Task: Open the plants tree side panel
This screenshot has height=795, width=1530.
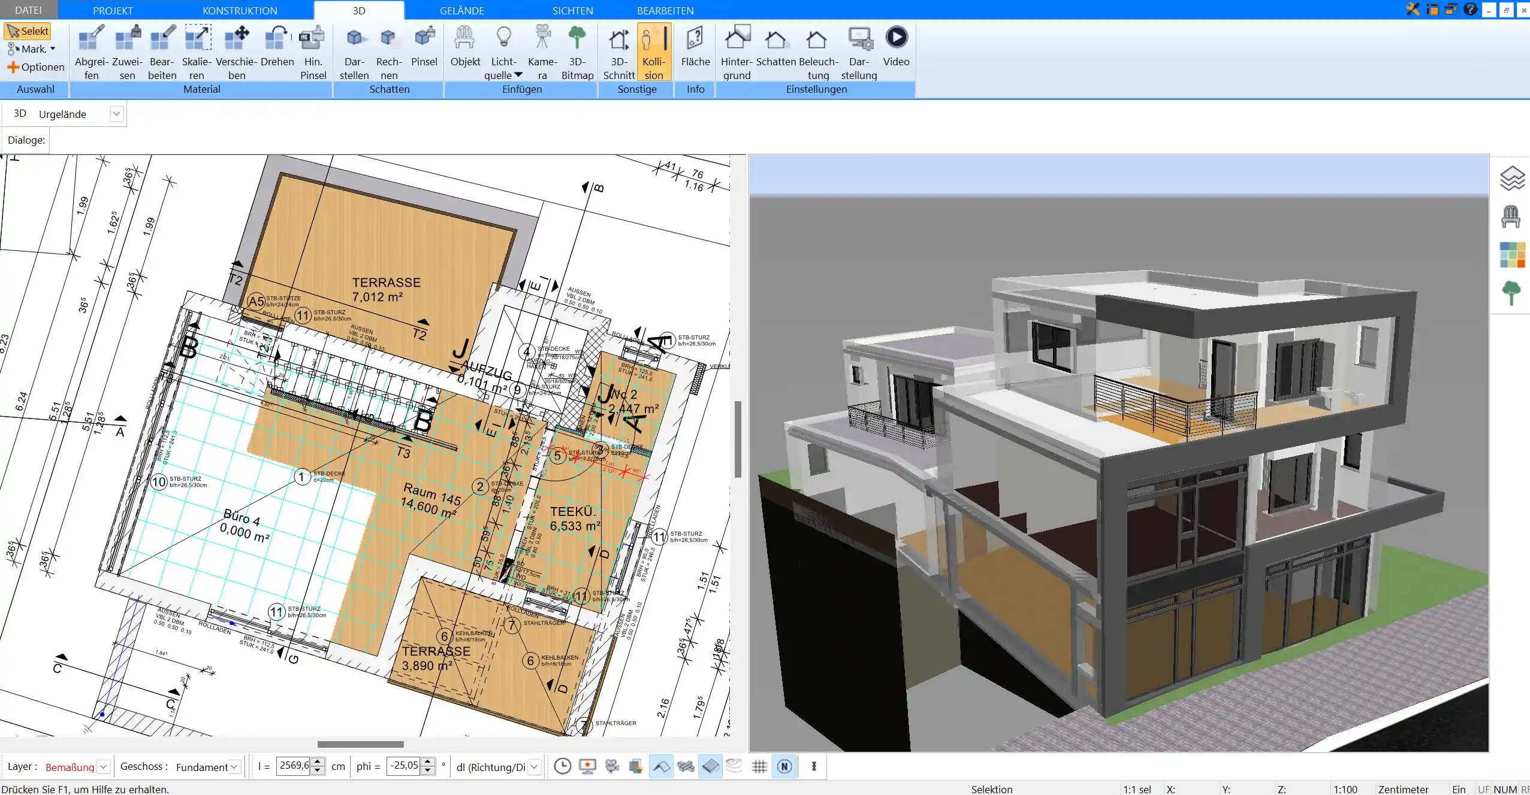Action: (1511, 293)
